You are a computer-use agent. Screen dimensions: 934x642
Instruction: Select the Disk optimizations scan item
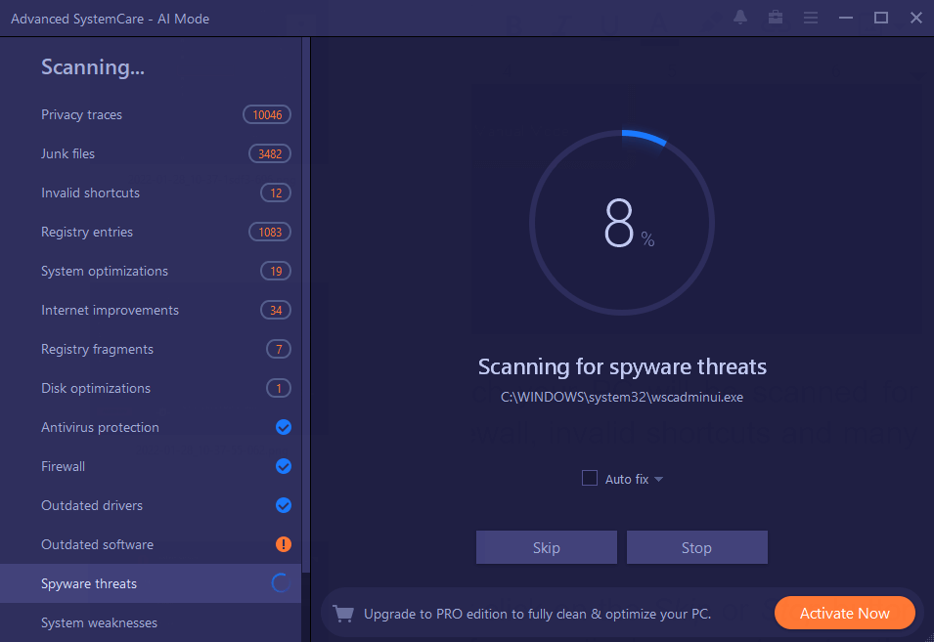pyautogui.click(x=151, y=388)
